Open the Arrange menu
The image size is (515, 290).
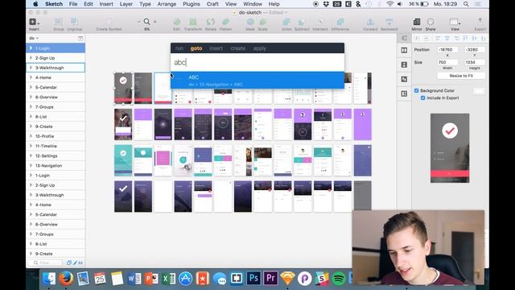[x=167, y=4]
